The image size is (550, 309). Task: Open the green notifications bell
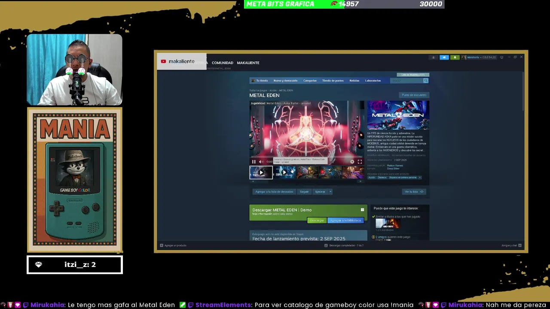(455, 57)
